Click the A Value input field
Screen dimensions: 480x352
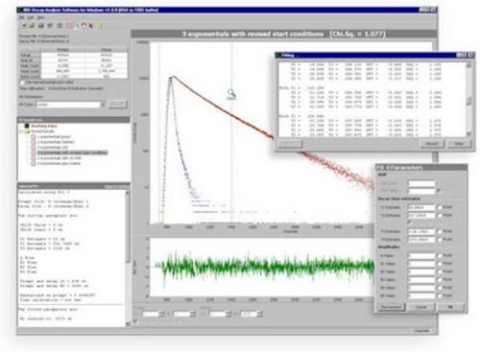(421, 255)
